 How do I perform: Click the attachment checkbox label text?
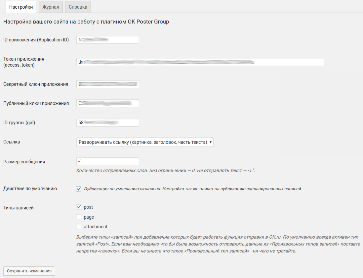[x=96, y=227]
